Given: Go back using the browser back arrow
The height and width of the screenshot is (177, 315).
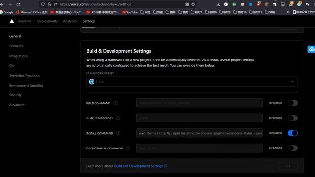Looking at the screenshot, I should pyautogui.click(x=2, y=4).
